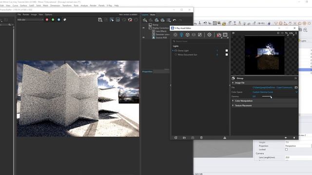Expand the Dome Light tree item arrow

[173, 51]
